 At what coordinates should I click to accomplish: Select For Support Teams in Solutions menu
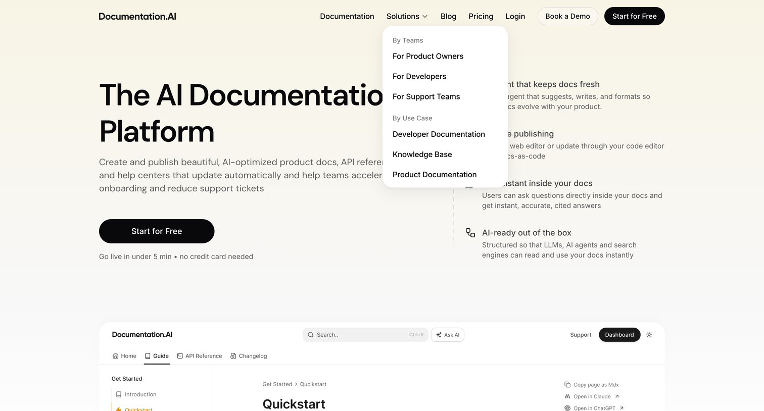click(426, 96)
